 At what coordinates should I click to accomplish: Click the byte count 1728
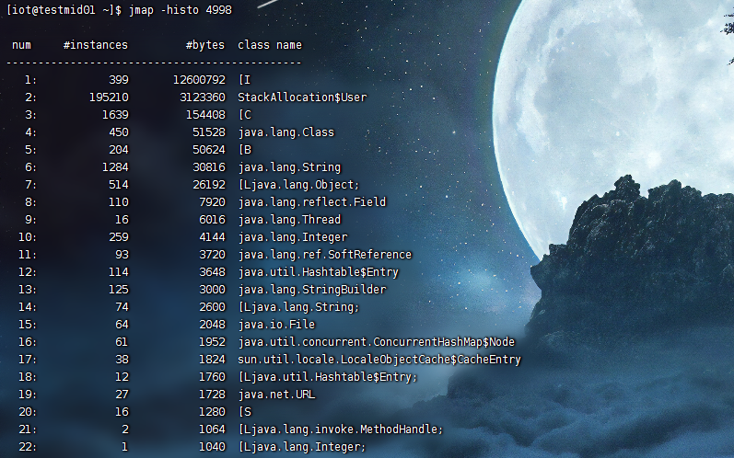[213, 395]
